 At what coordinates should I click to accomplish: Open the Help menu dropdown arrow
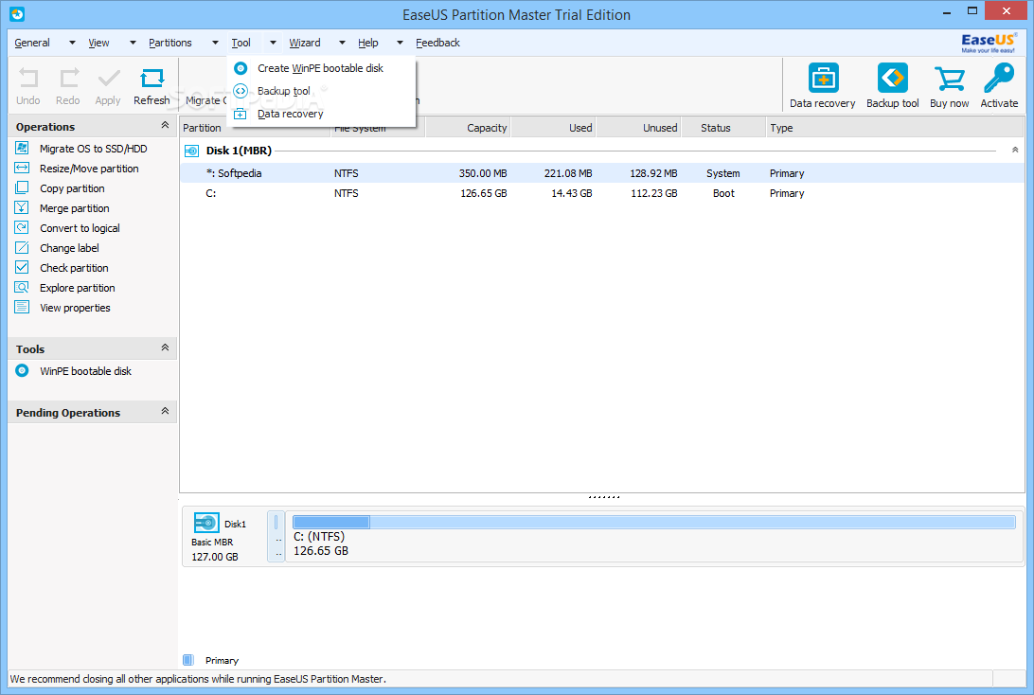pos(400,43)
